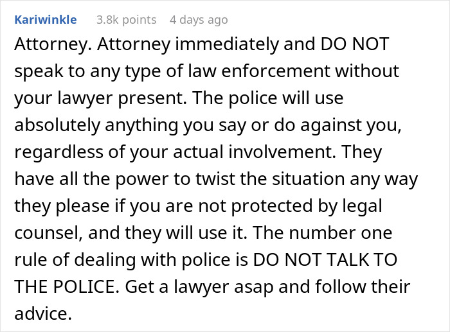This screenshot has height=332, width=450.
Task: Click the words 'regardless of your actual involvement'
Action: 174,152
